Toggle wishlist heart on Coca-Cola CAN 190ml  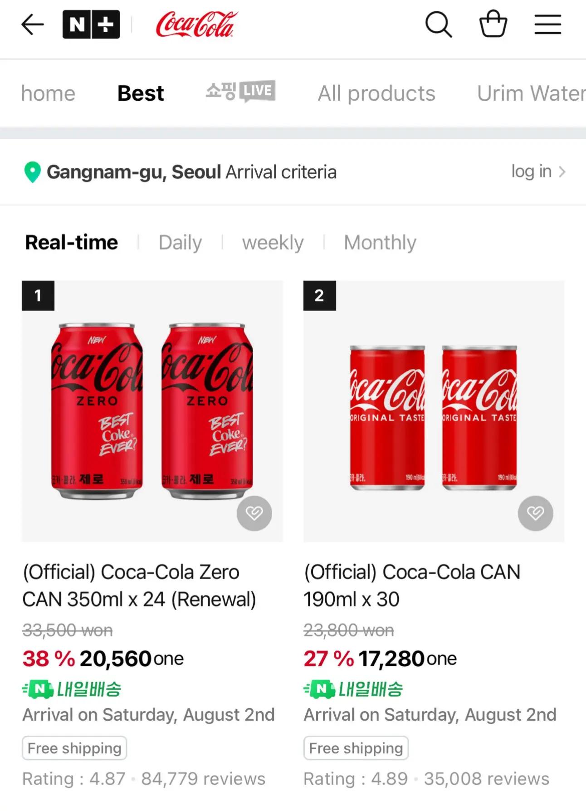pyautogui.click(x=536, y=513)
